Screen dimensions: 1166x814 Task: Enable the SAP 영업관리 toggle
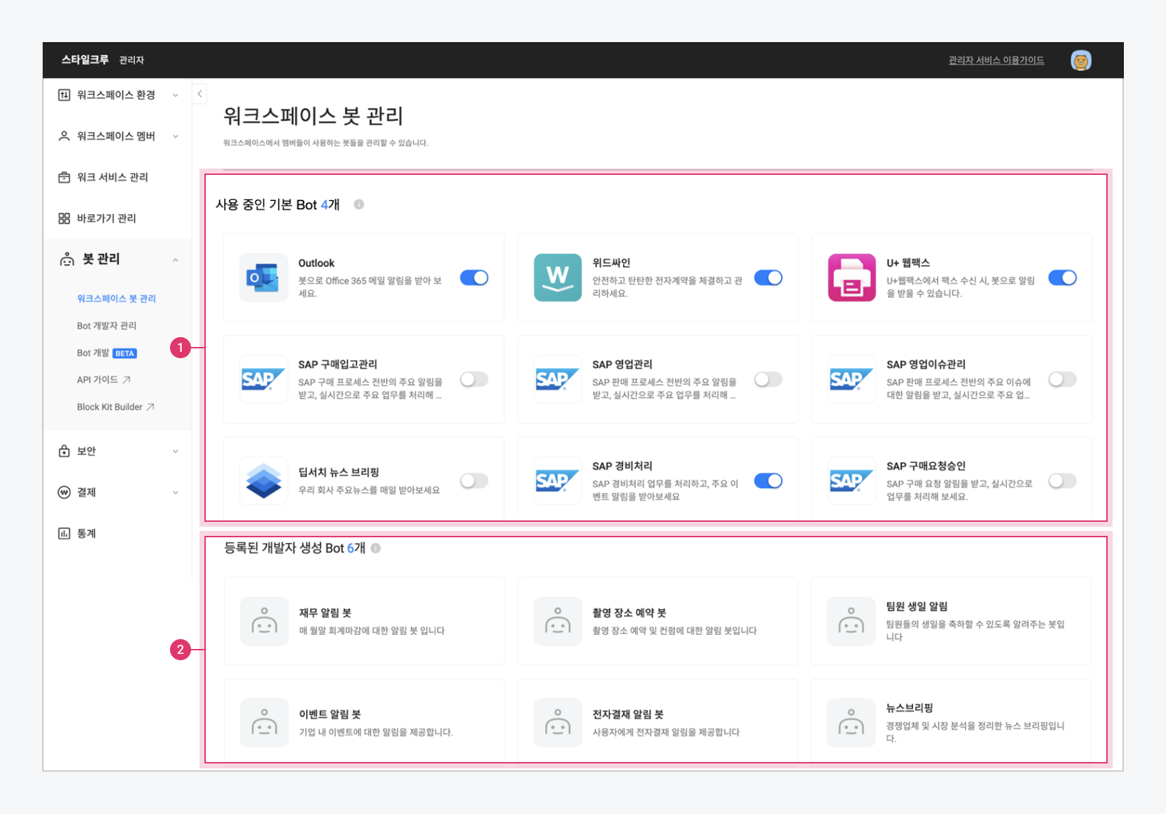pos(768,379)
